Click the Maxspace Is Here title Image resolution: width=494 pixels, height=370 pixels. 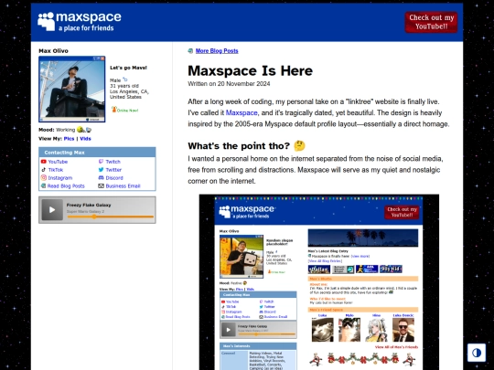[250, 70]
